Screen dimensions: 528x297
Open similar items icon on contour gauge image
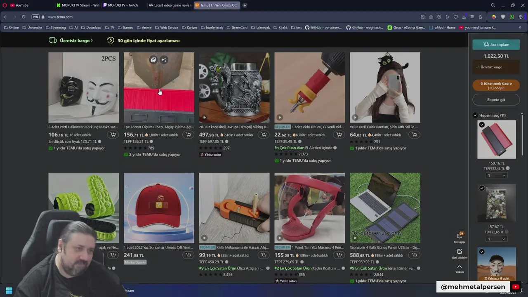pyautogui.click(x=153, y=60)
